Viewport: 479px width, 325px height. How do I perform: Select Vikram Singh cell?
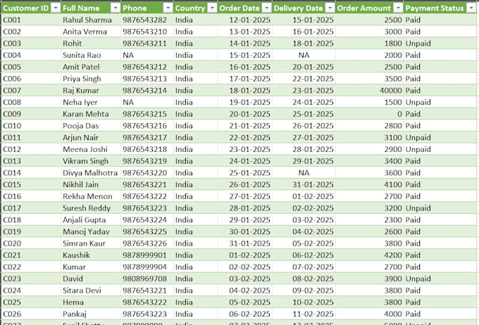point(91,161)
